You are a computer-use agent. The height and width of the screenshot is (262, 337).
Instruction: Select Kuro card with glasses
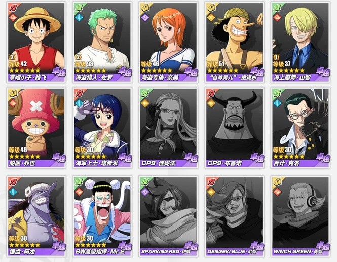(301, 128)
